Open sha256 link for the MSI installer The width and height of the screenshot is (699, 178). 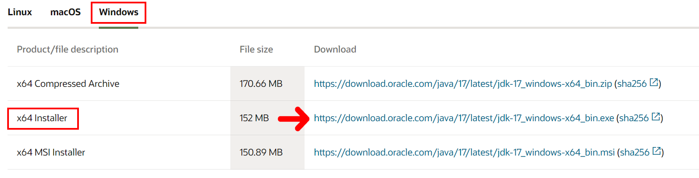(635, 152)
